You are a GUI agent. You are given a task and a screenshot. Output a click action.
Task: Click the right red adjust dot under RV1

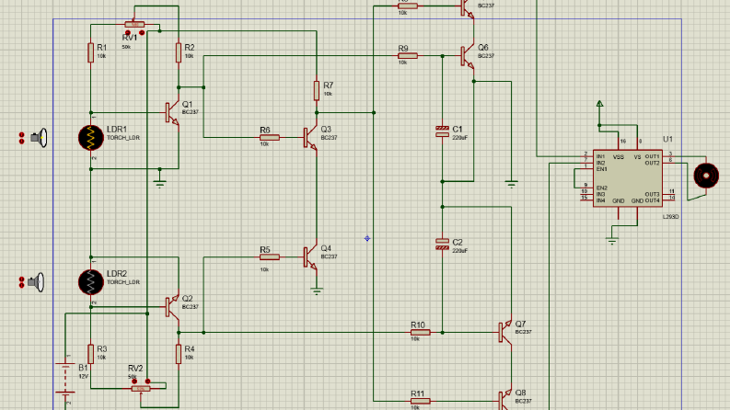tap(142, 33)
